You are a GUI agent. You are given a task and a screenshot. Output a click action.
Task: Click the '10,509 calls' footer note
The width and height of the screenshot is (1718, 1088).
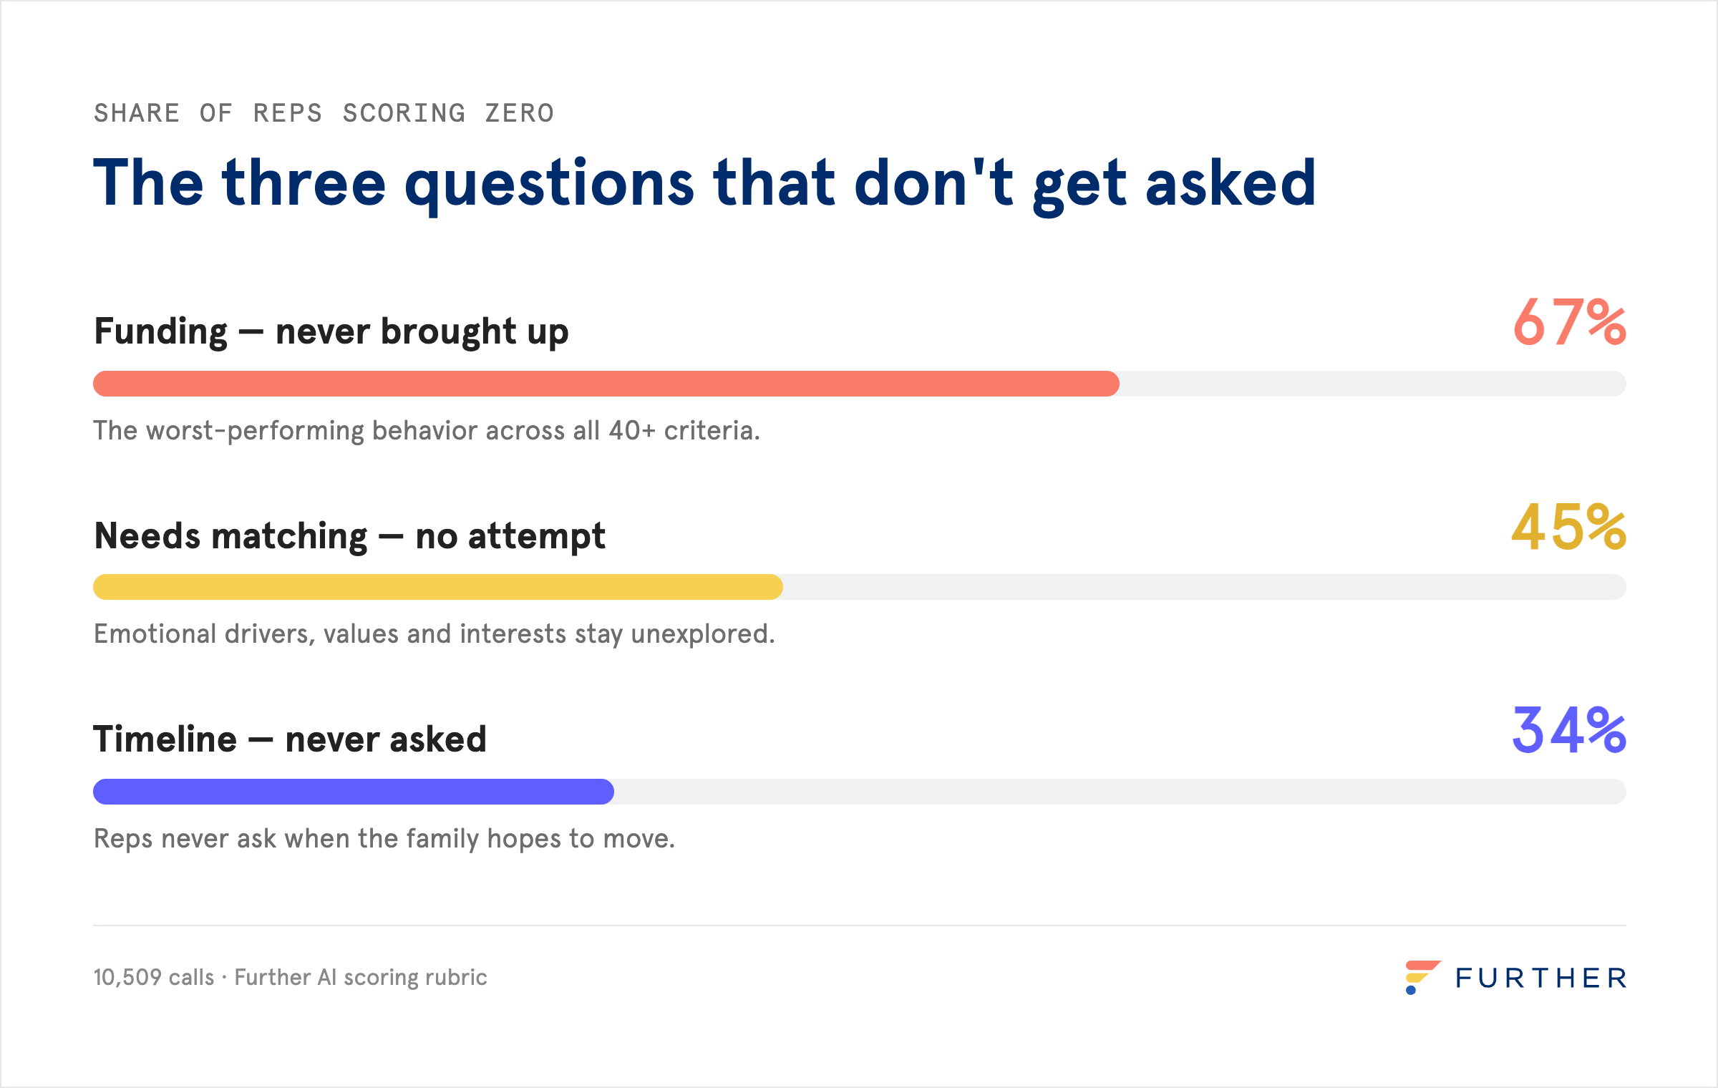pyautogui.click(x=290, y=978)
